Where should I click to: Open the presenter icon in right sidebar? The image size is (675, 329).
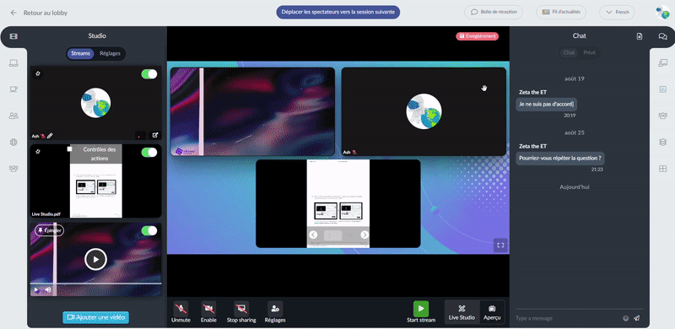[662, 63]
